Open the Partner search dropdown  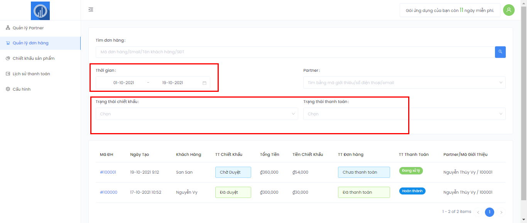(404, 83)
